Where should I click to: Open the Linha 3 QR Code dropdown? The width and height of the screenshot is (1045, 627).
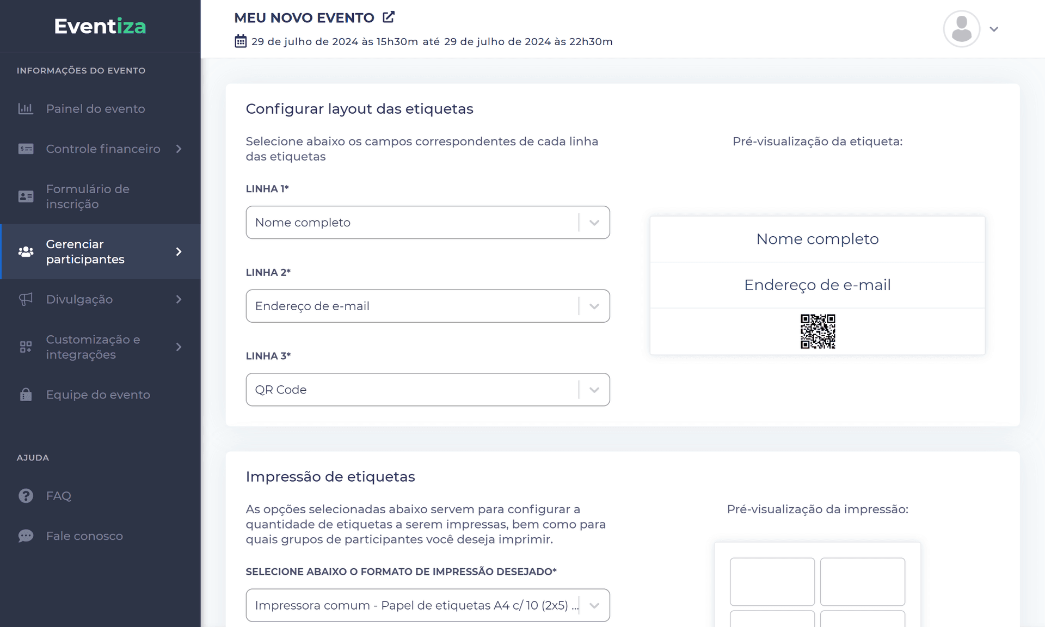coord(427,390)
